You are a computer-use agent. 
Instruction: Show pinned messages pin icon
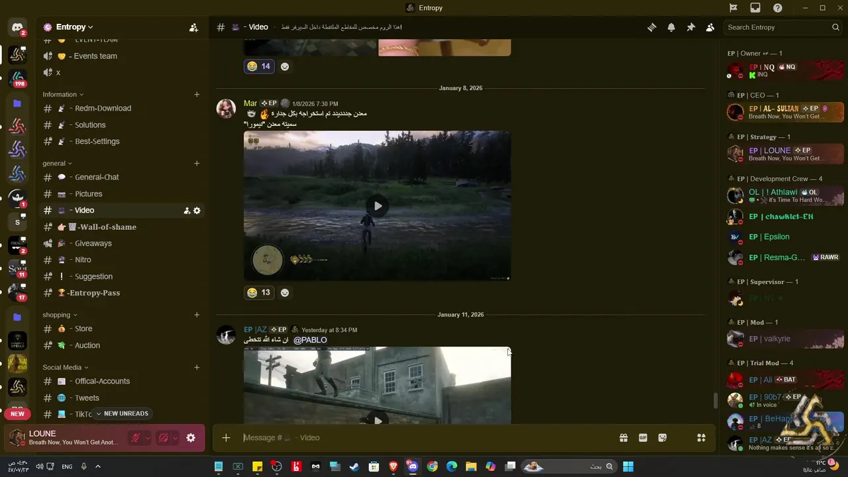click(691, 27)
